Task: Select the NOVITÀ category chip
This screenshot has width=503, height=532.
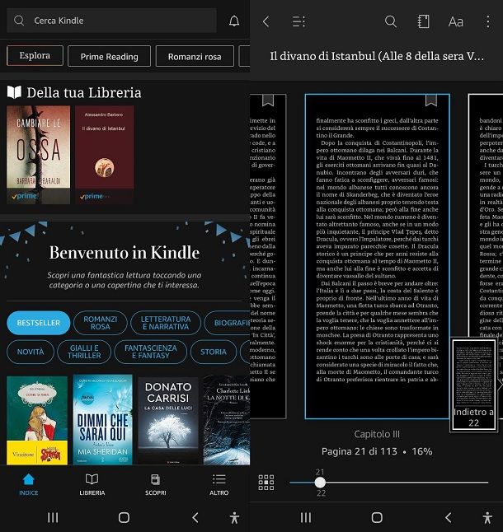Action: 31,352
